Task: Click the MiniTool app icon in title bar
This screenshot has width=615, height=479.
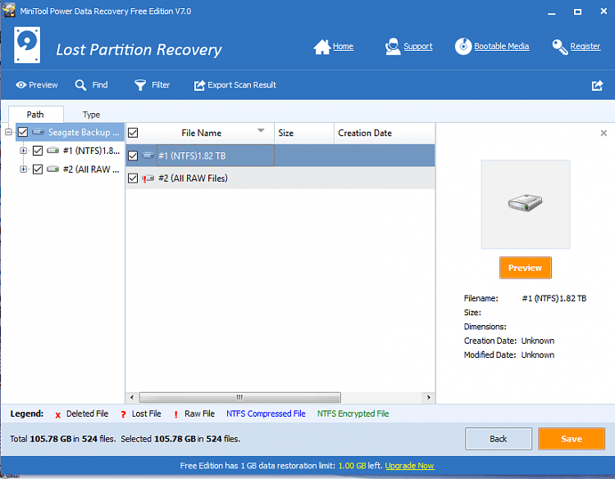Action: pos(9,11)
